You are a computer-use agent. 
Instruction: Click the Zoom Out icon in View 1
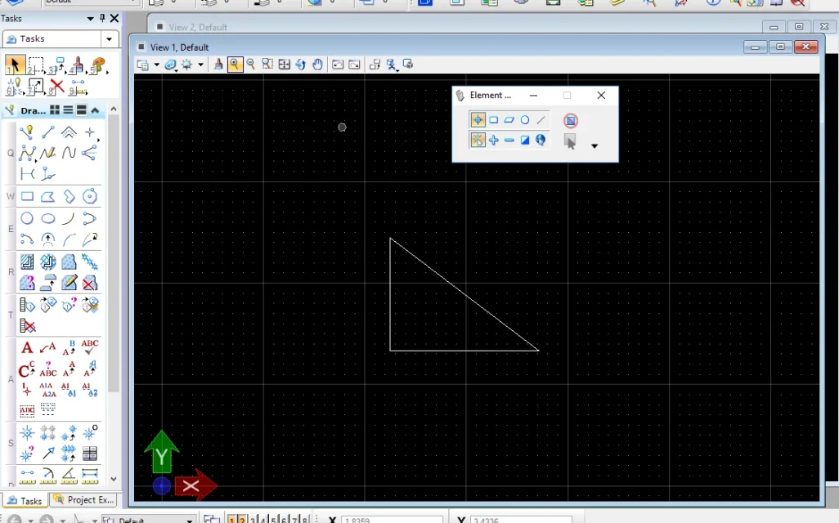251,65
